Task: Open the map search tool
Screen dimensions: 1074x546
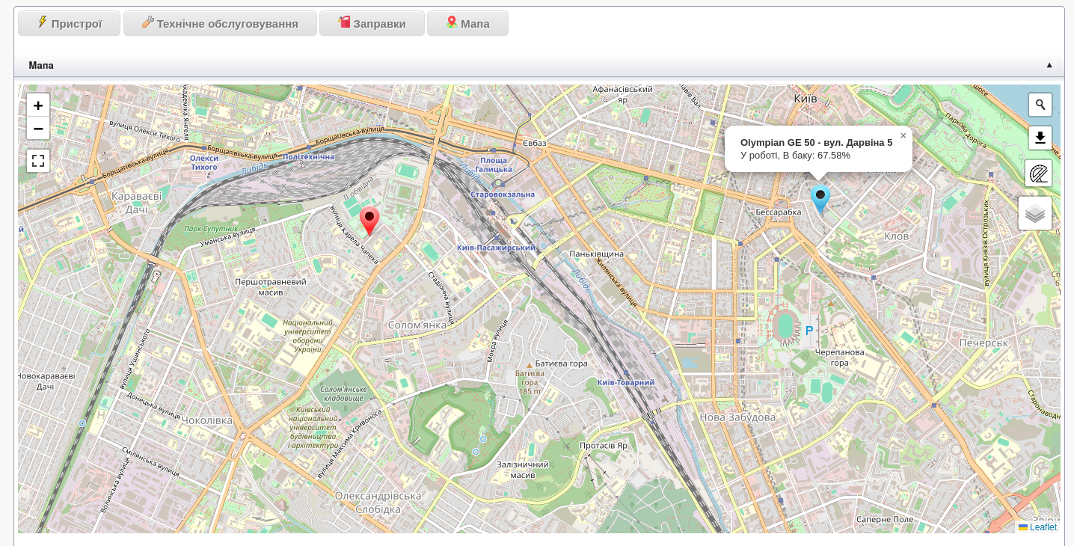Action: 1040,105
